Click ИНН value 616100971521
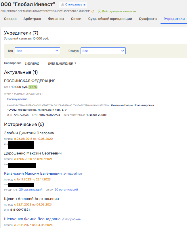The image size is (187, 228). click(20, 210)
